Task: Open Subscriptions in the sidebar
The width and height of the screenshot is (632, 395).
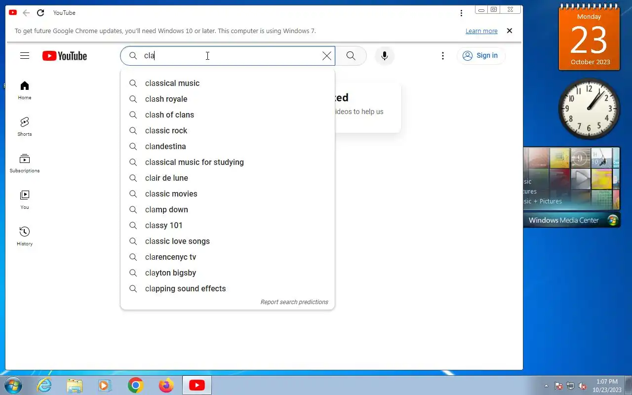Action: pyautogui.click(x=25, y=163)
